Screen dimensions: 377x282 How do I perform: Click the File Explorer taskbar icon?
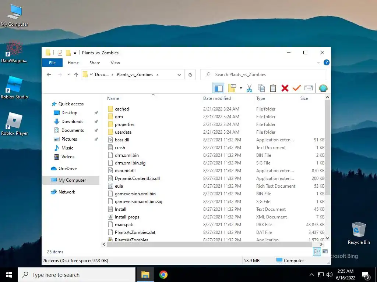click(145, 275)
